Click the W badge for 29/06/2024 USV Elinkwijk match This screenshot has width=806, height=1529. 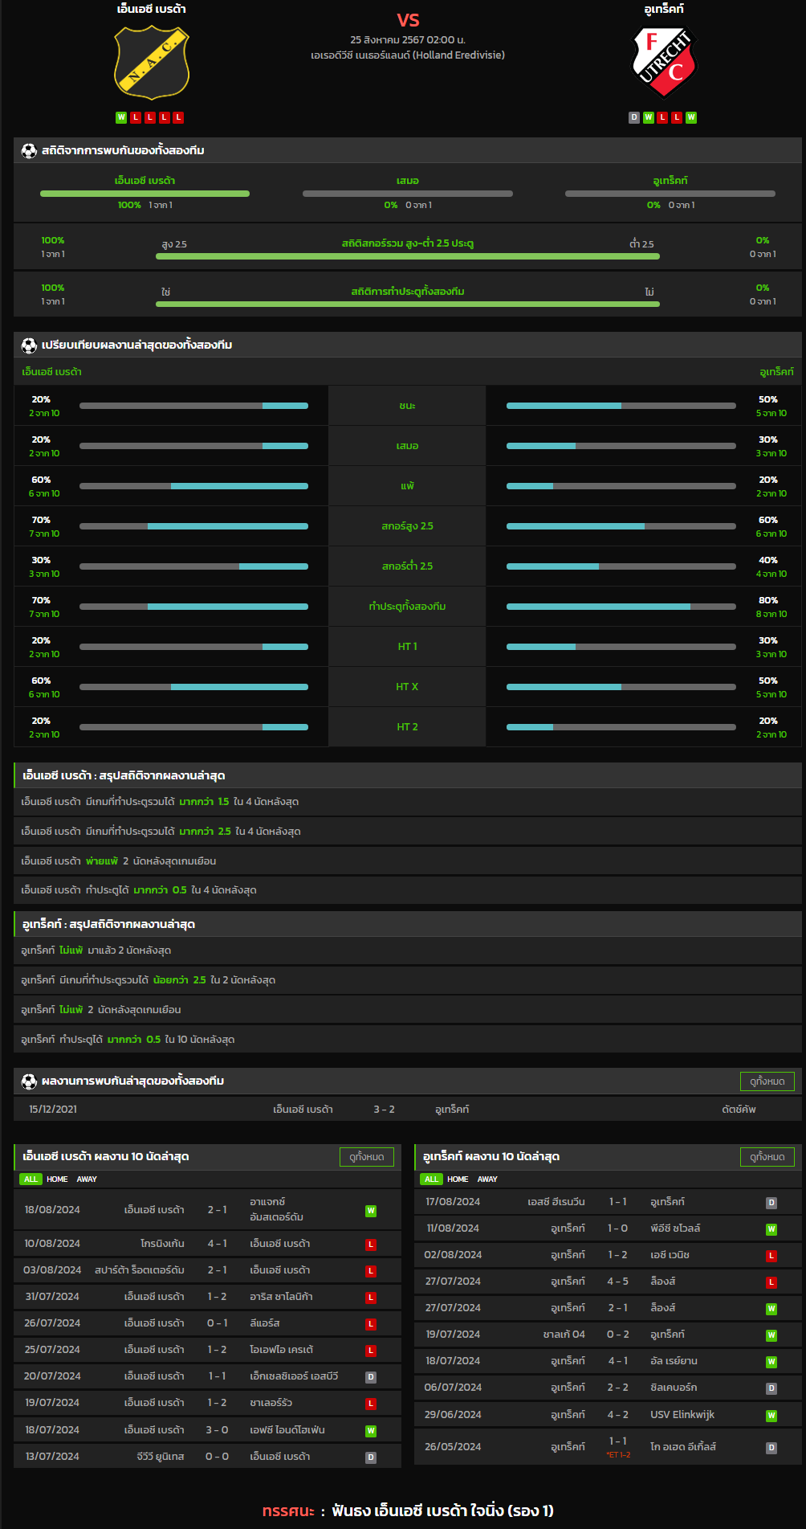(x=771, y=1416)
